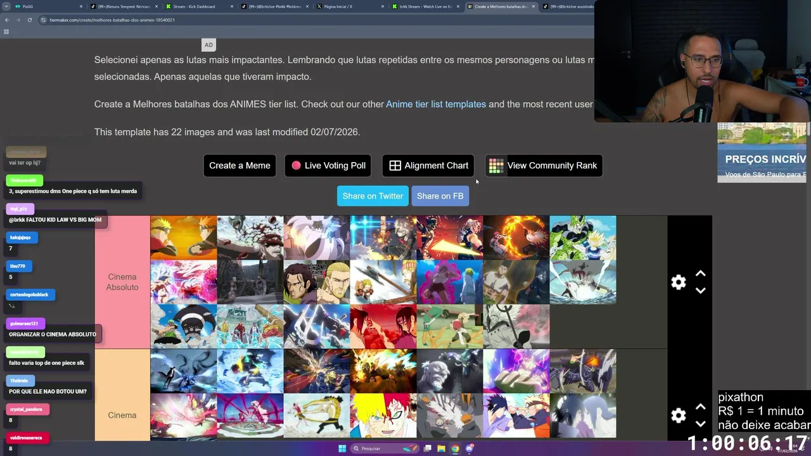Close the PixGG tab
This screenshot has height=456, width=811.
coord(81,6)
